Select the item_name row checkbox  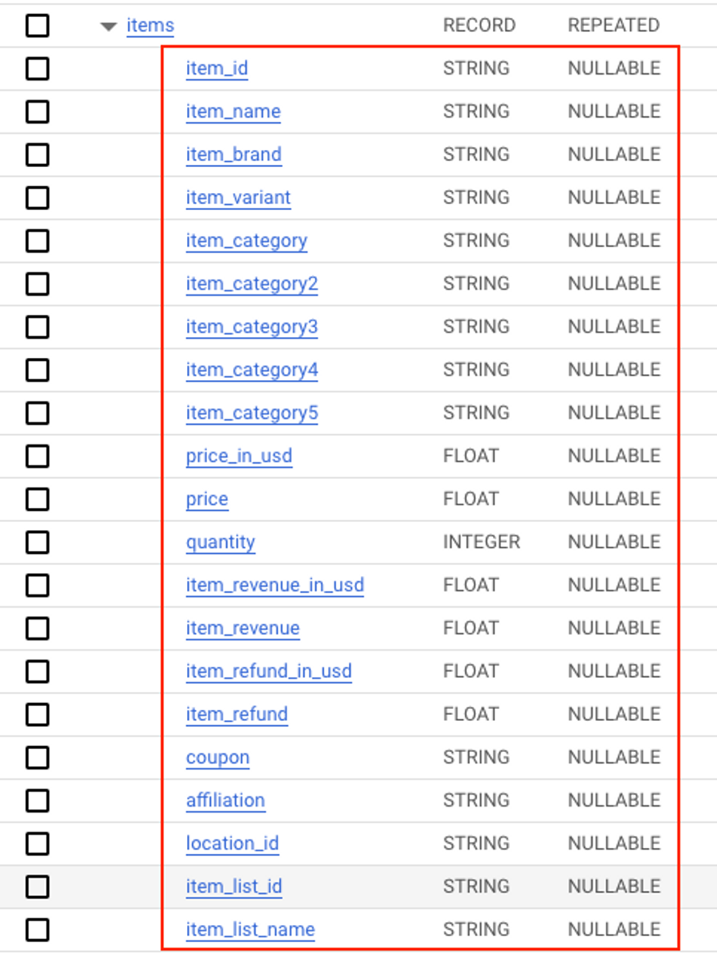click(x=38, y=112)
